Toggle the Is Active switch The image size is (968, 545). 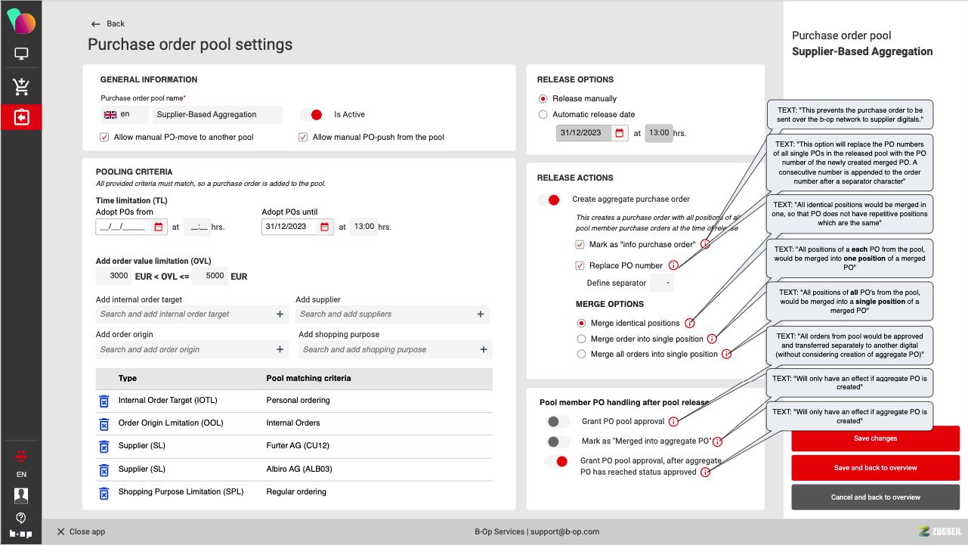click(x=311, y=115)
